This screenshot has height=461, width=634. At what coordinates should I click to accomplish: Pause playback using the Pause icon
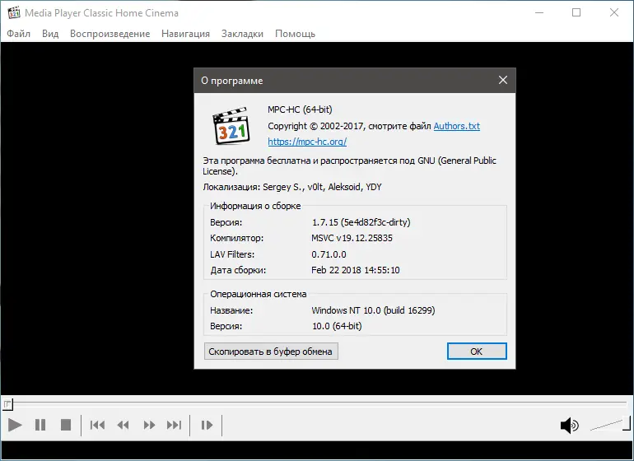(x=40, y=425)
